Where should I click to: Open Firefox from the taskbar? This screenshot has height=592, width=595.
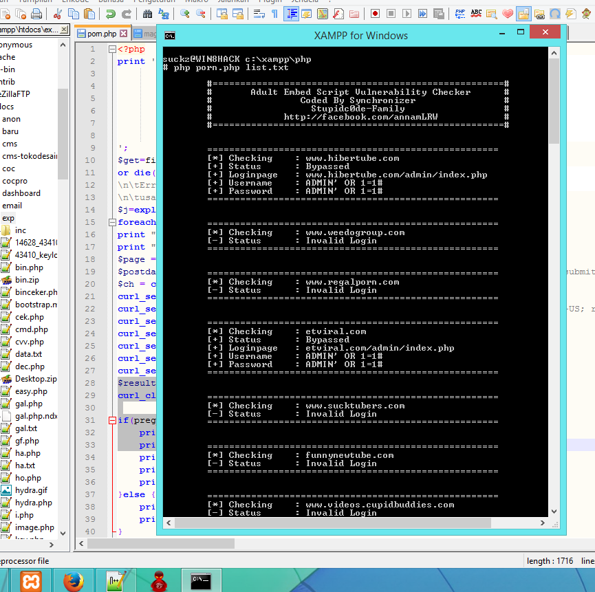[73, 580]
